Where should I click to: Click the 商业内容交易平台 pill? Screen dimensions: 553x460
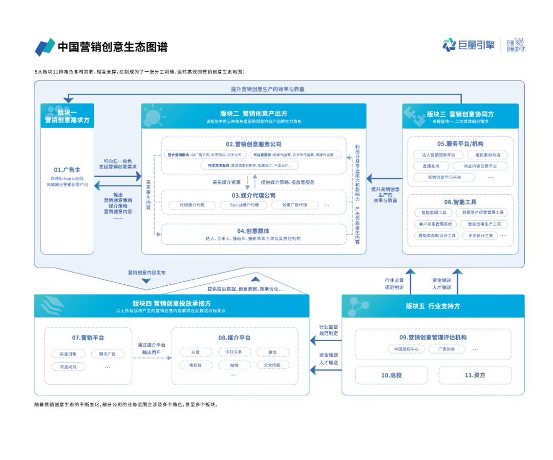coord(480,166)
